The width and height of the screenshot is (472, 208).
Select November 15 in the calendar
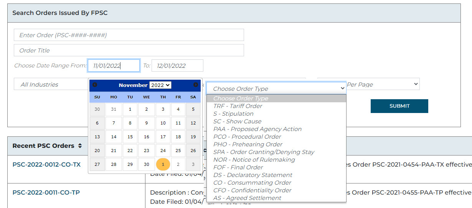coord(130,137)
